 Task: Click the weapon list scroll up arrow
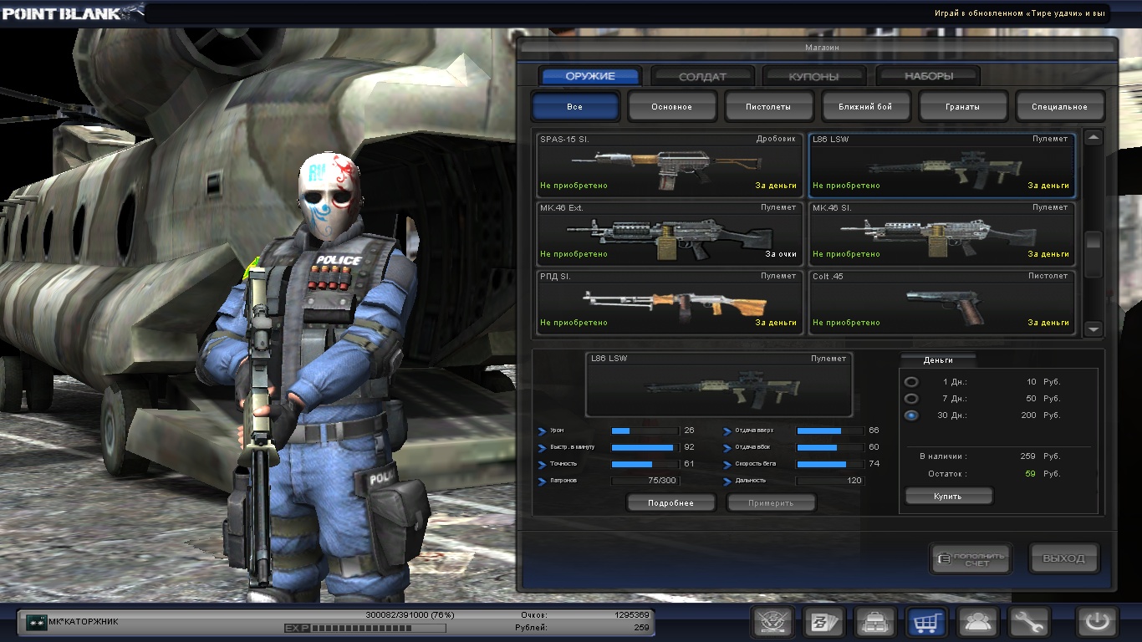(1094, 138)
